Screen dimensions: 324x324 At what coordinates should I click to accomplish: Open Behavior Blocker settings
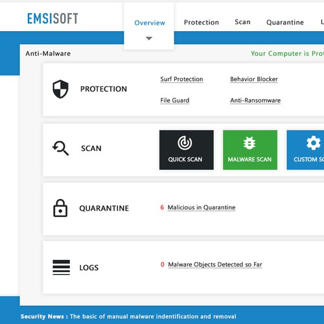click(x=254, y=79)
